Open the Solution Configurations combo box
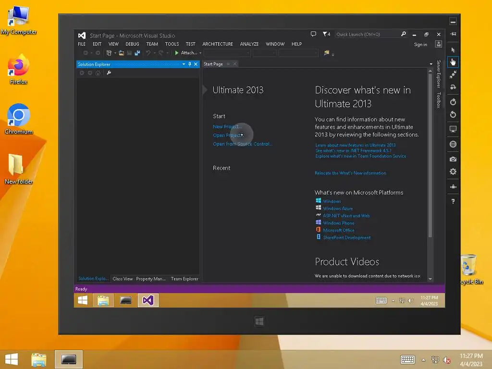492x369 pixels. click(227, 53)
